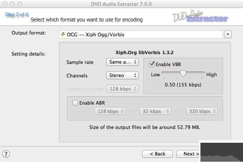Screen dimensions: 243x162
Task: Click the OGG fish icon in output format
Action: click(63, 35)
